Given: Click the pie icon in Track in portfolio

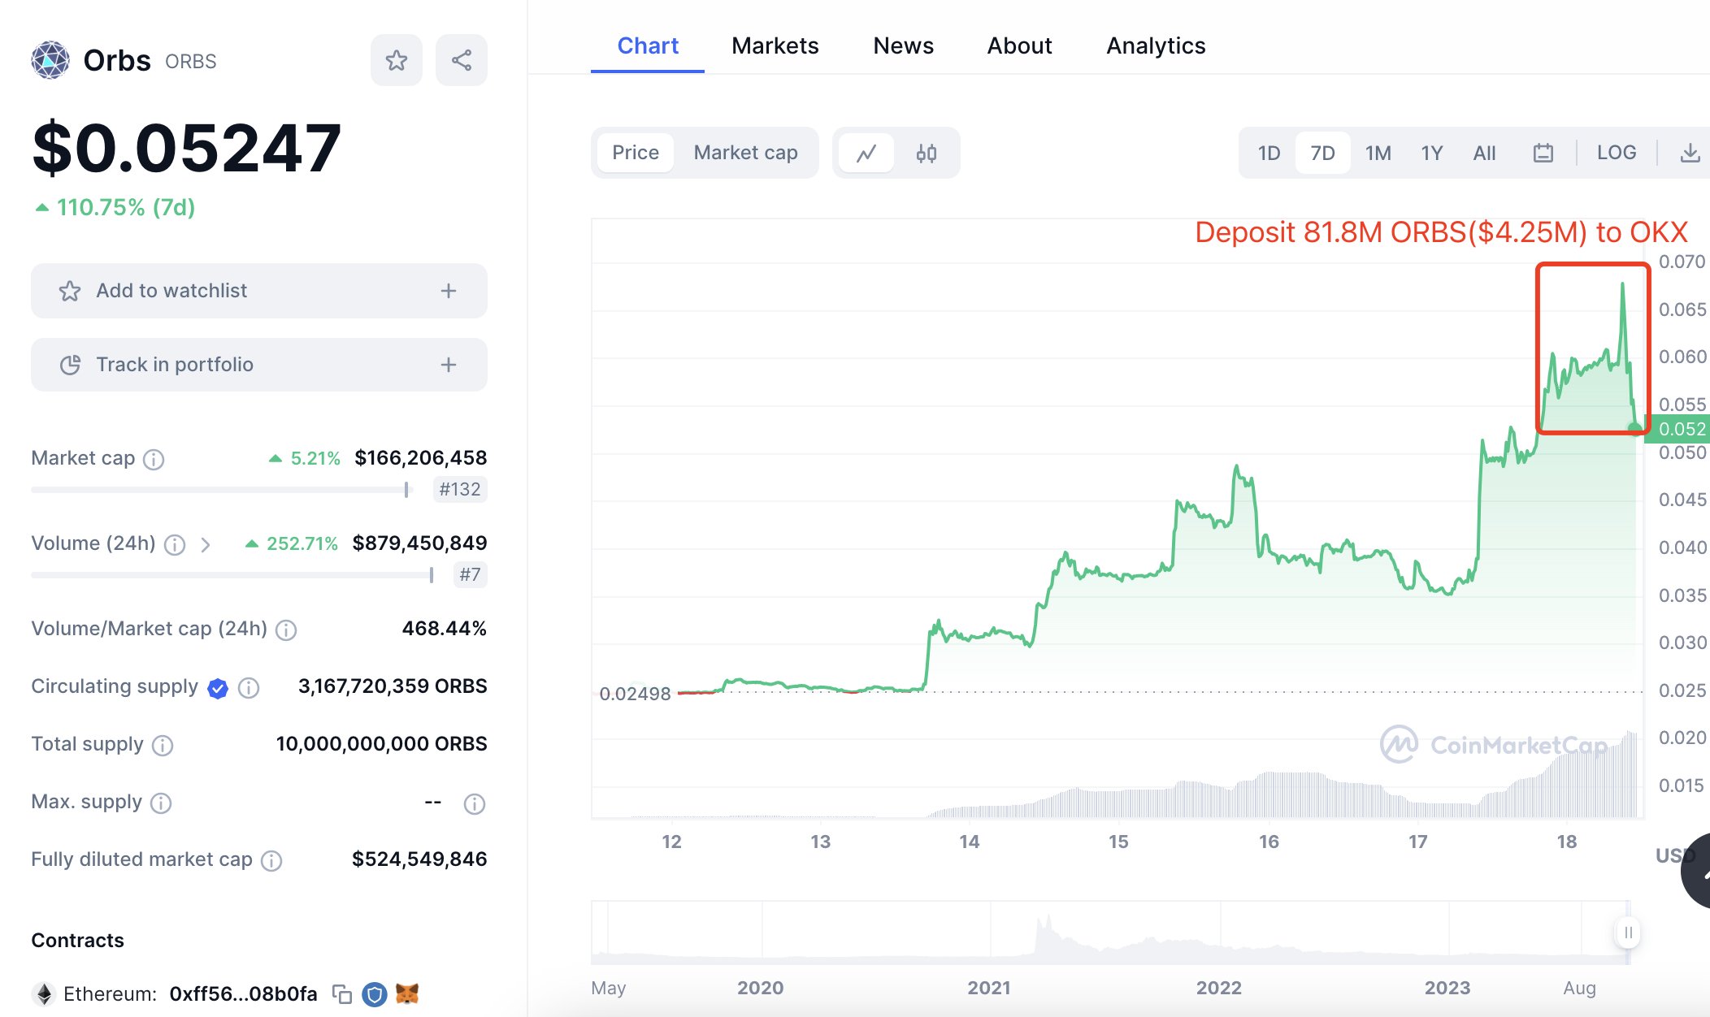Looking at the screenshot, I should click(x=70, y=365).
